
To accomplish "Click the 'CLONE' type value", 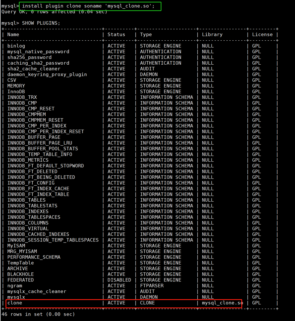I will [x=147, y=303].
